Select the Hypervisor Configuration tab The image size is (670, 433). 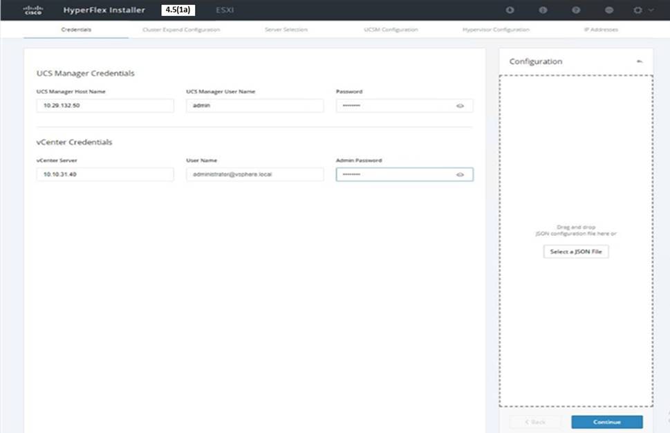coord(496,30)
